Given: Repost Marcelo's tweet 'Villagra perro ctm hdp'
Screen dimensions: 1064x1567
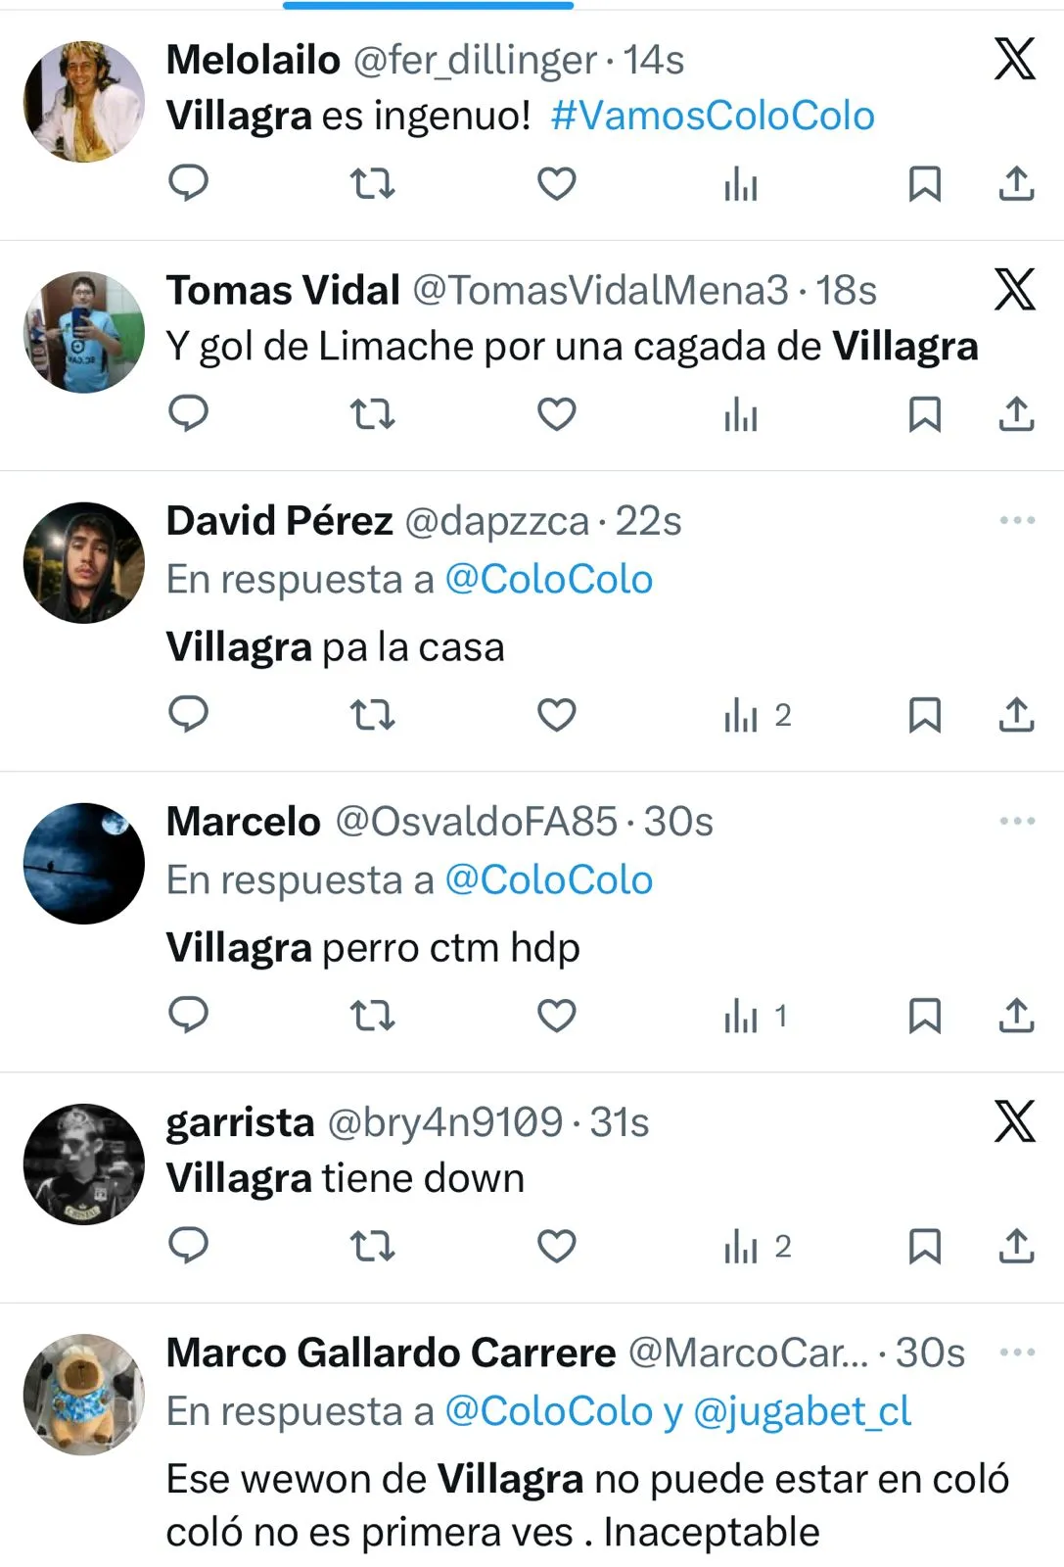Looking at the screenshot, I should click(x=372, y=1016).
